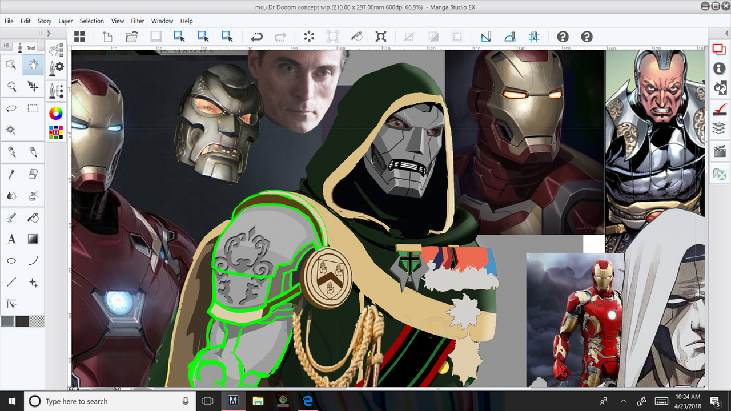Select the Correct line arrow tool

[x=11, y=304]
